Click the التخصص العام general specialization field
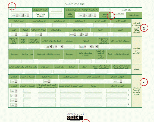This screenshot has height=122, width=154. tap(93, 81)
